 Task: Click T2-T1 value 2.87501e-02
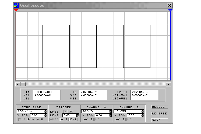tap(140, 92)
